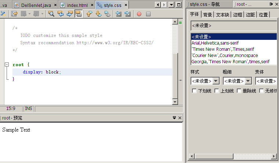Image resolution: width=279 pixels, height=163 pixels.
Task: Click editor vertical scrollbar down arrow
Action: coord(175,102)
